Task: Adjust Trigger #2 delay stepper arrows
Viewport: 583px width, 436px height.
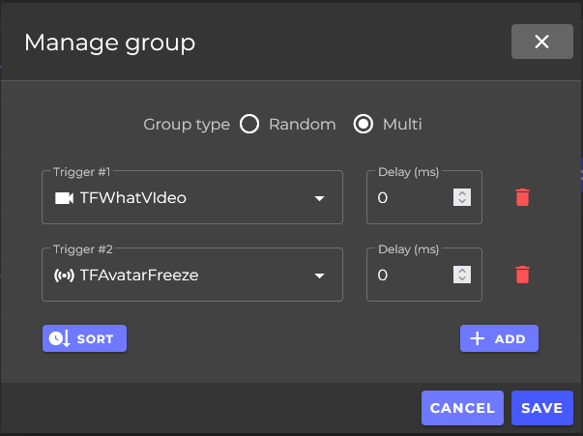Action: pyautogui.click(x=462, y=275)
